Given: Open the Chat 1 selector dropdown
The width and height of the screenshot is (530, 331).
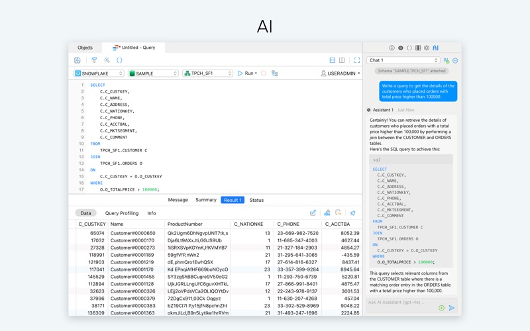Looking at the screenshot, I should tap(403, 60).
